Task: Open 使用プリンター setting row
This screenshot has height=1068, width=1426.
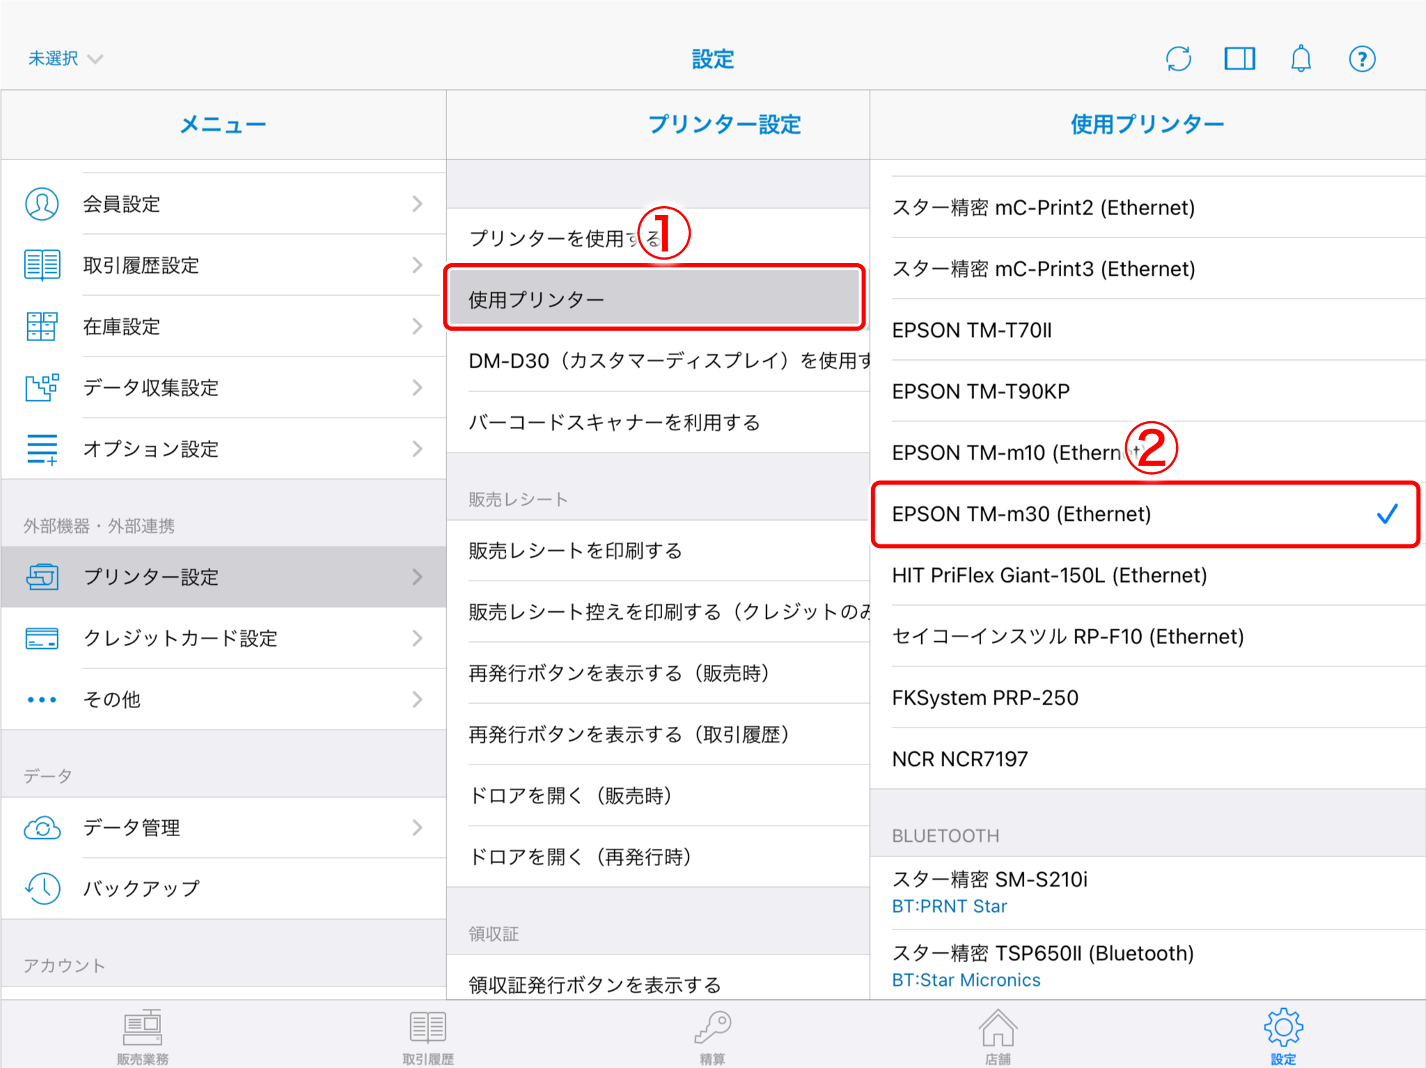Action: click(x=655, y=299)
